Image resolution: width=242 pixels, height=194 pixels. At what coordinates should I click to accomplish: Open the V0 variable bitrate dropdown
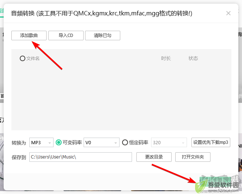coord(102,142)
